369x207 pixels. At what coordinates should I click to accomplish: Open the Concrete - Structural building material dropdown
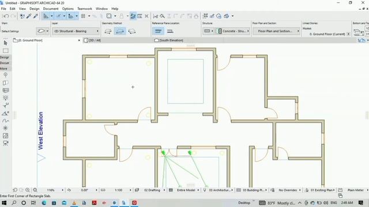[232, 31]
